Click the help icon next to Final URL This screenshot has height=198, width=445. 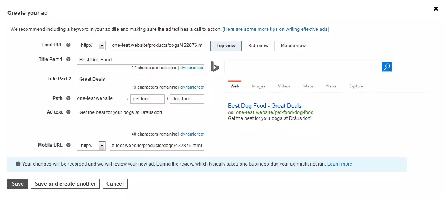[x=68, y=45]
